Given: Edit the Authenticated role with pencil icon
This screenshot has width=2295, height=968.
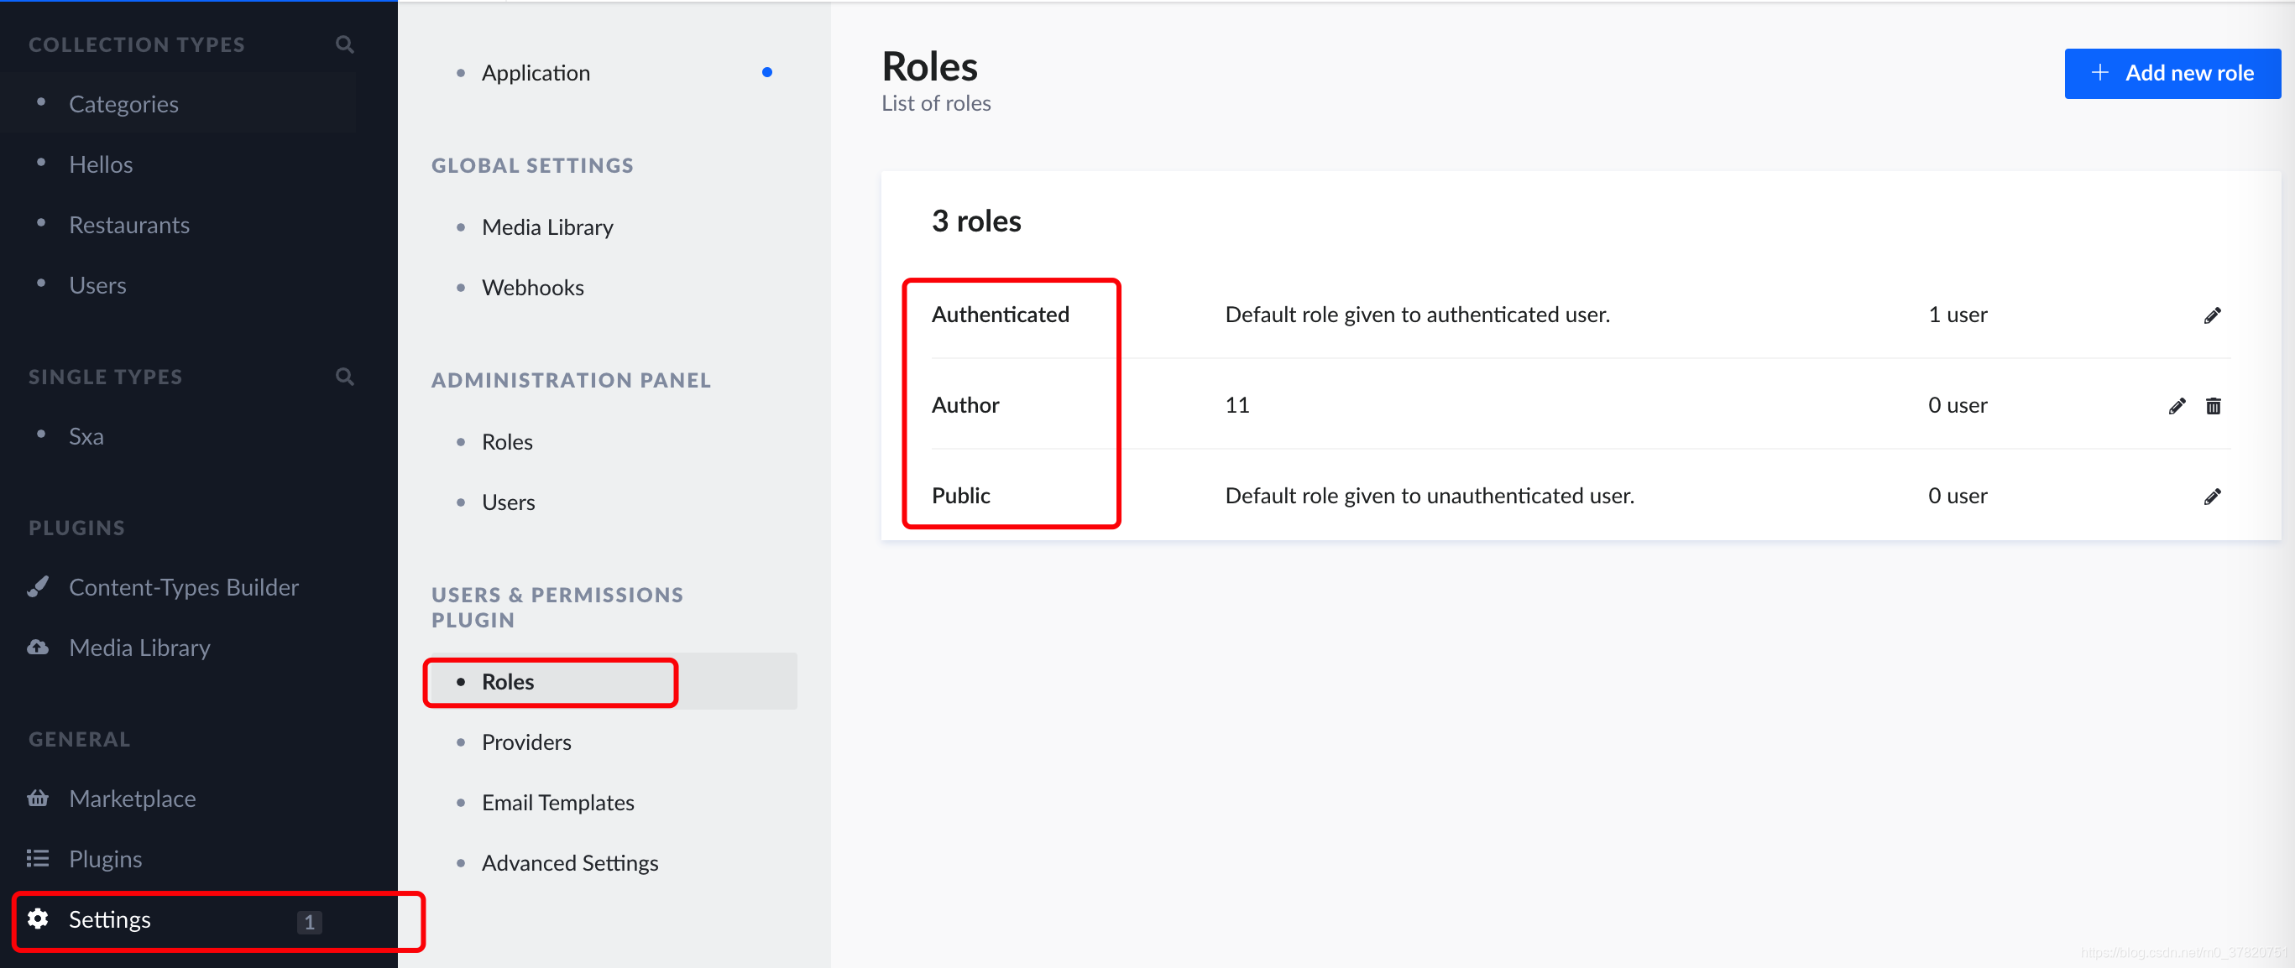Looking at the screenshot, I should (2211, 315).
